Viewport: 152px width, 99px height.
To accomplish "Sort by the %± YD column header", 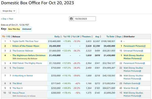I will point(67,36).
